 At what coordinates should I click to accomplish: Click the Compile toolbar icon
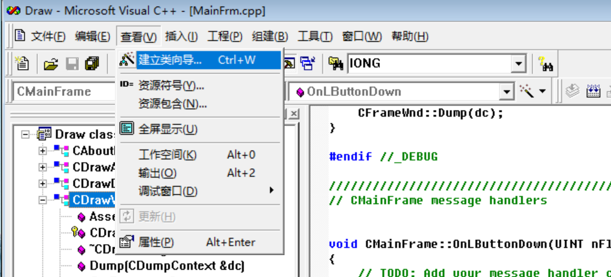pyautogui.click(x=573, y=92)
